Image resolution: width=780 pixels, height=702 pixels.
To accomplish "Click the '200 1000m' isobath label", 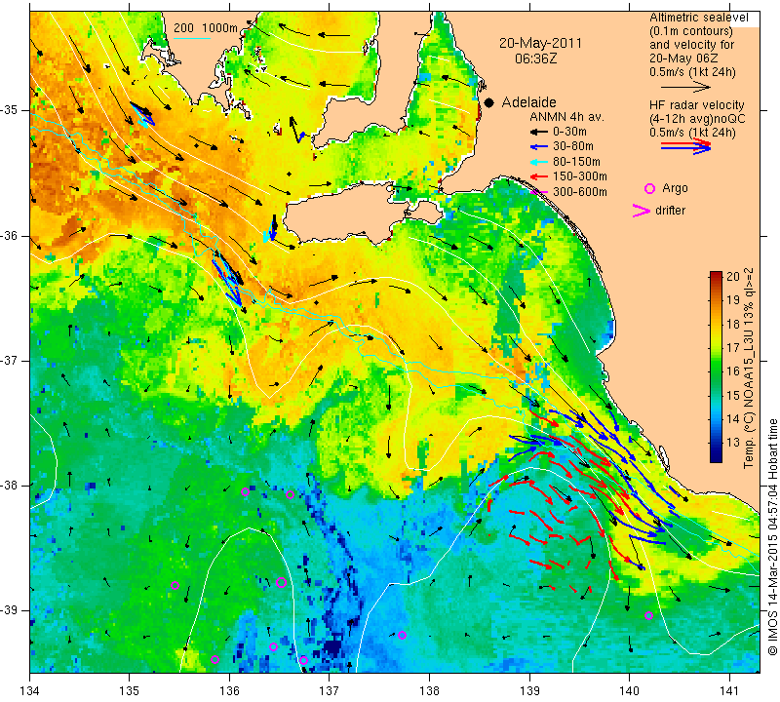I will coord(206,28).
